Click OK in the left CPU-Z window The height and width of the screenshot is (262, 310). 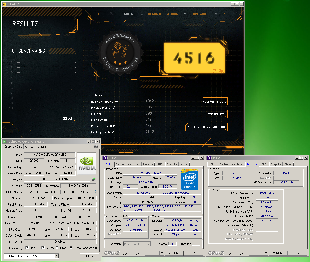(x=193, y=253)
